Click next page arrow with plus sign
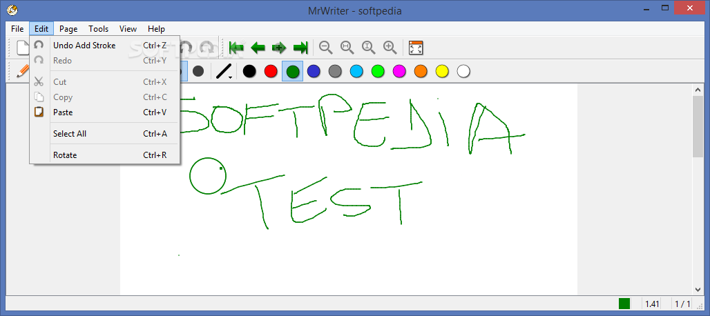 point(279,48)
